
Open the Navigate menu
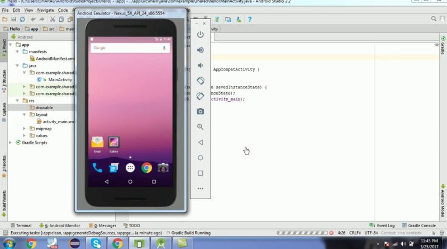pos(45,10)
